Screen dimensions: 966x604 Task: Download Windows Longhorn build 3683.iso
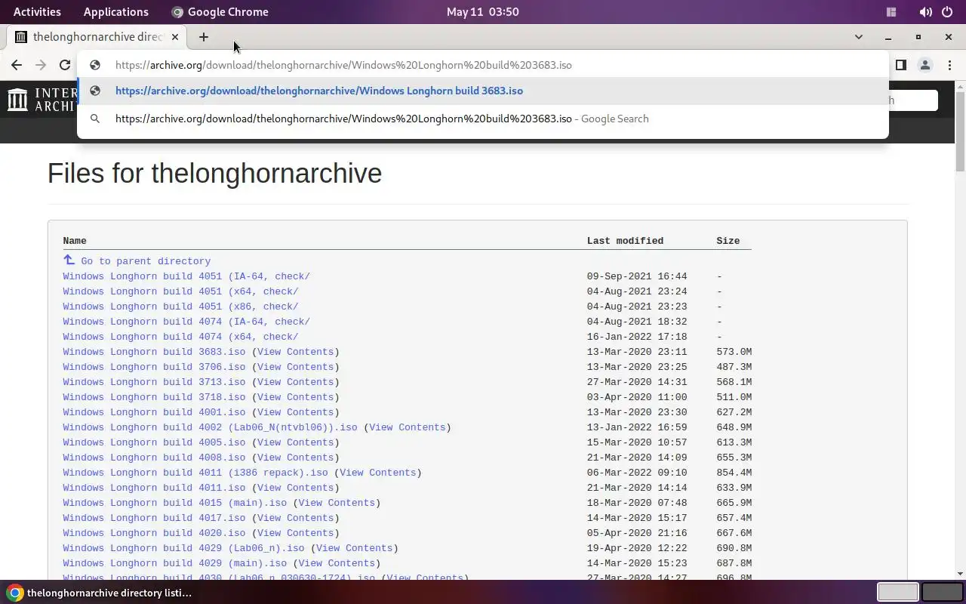coord(154,352)
